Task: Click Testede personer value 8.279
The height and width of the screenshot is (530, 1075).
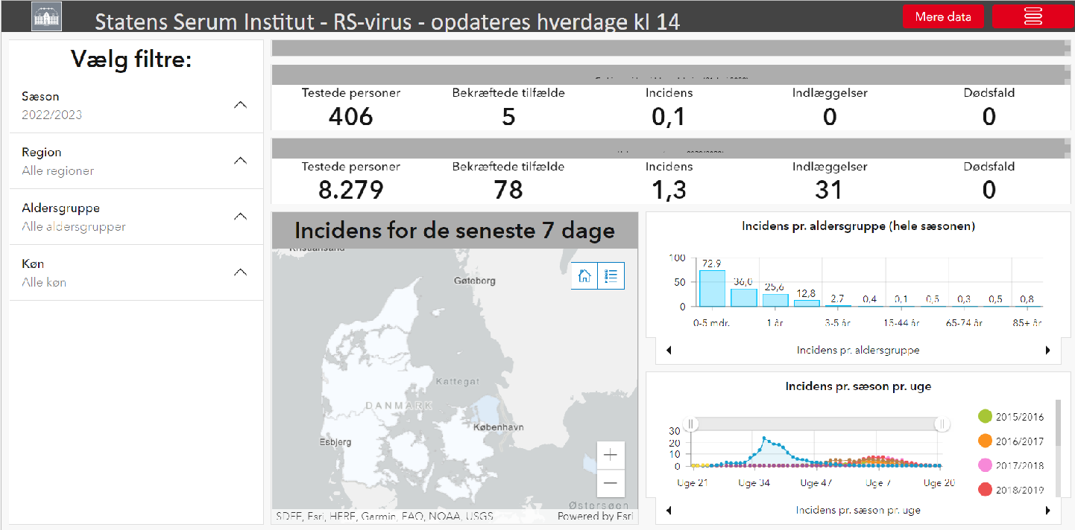Action: tap(350, 191)
